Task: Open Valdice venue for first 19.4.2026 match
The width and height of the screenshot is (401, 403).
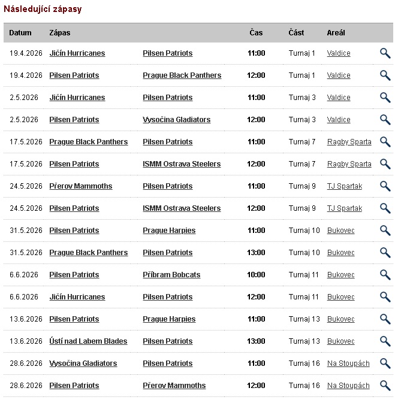Action: (339, 53)
